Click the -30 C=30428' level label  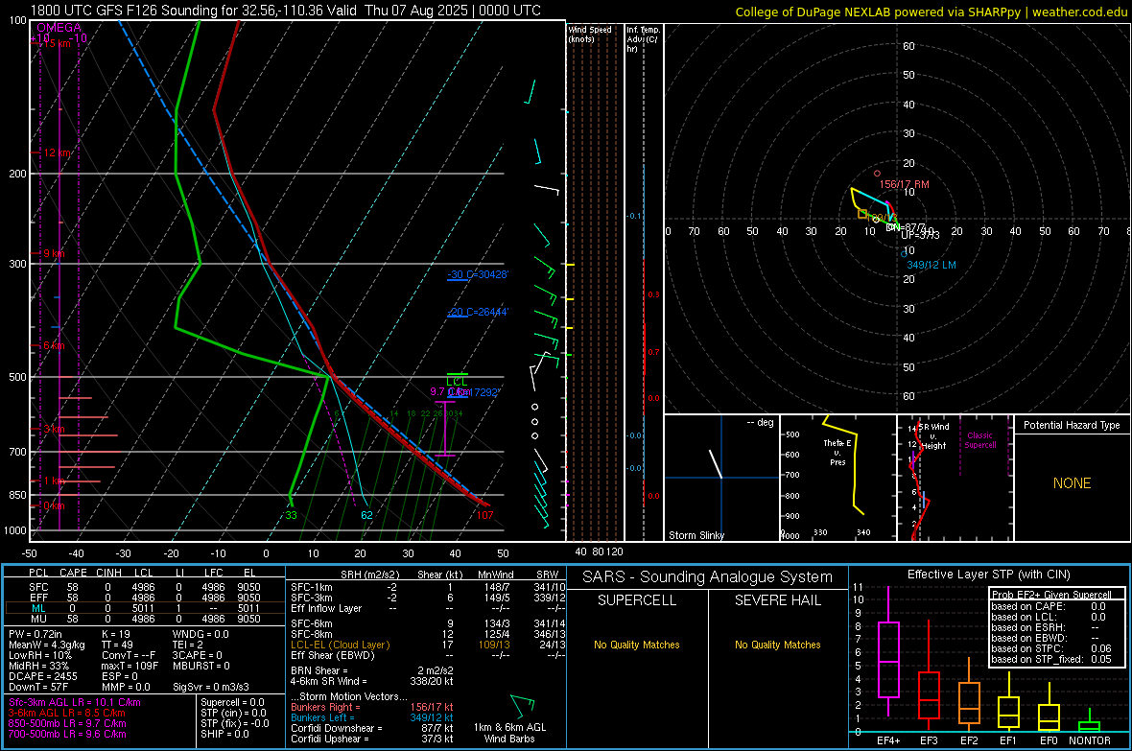(478, 274)
